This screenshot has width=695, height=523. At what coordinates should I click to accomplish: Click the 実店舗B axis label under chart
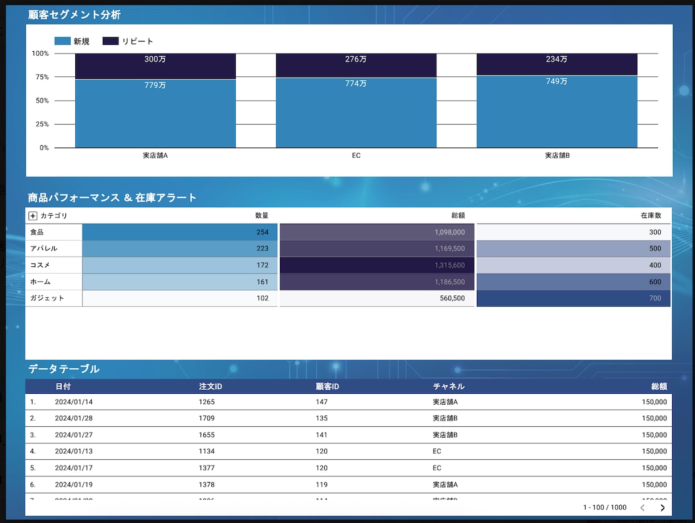pyautogui.click(x=557, y=155)
